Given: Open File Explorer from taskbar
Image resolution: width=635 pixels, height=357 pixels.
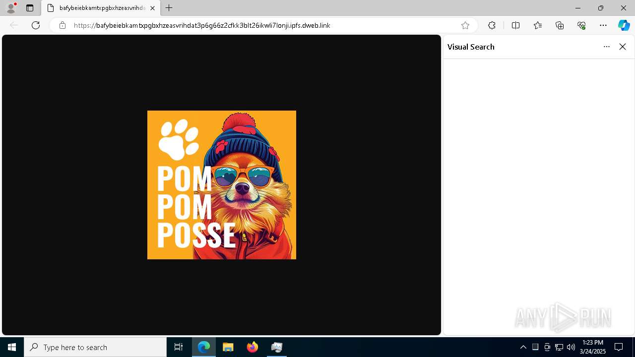Looking at the screenshot, I should (228, 347).
